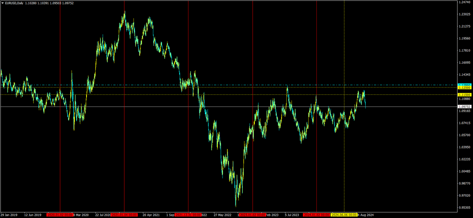473x218 pixels.
Task: Select the vertical line dated 2021.12.31
Action: 188,106
